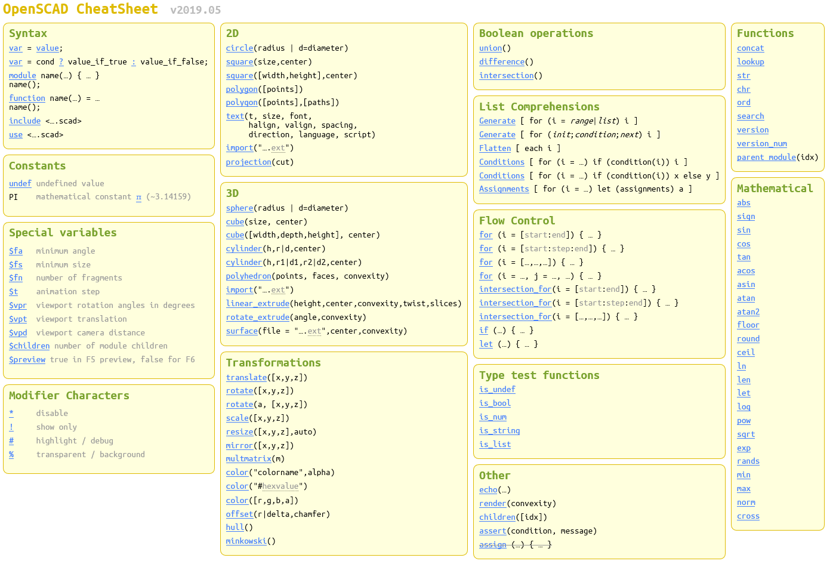Click the for link with start:step:end
The width and height of the screenshot is (833, 564).
click(486, 249)
